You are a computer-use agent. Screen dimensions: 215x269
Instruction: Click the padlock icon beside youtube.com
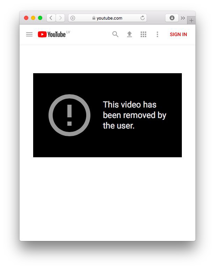(94, 18)
